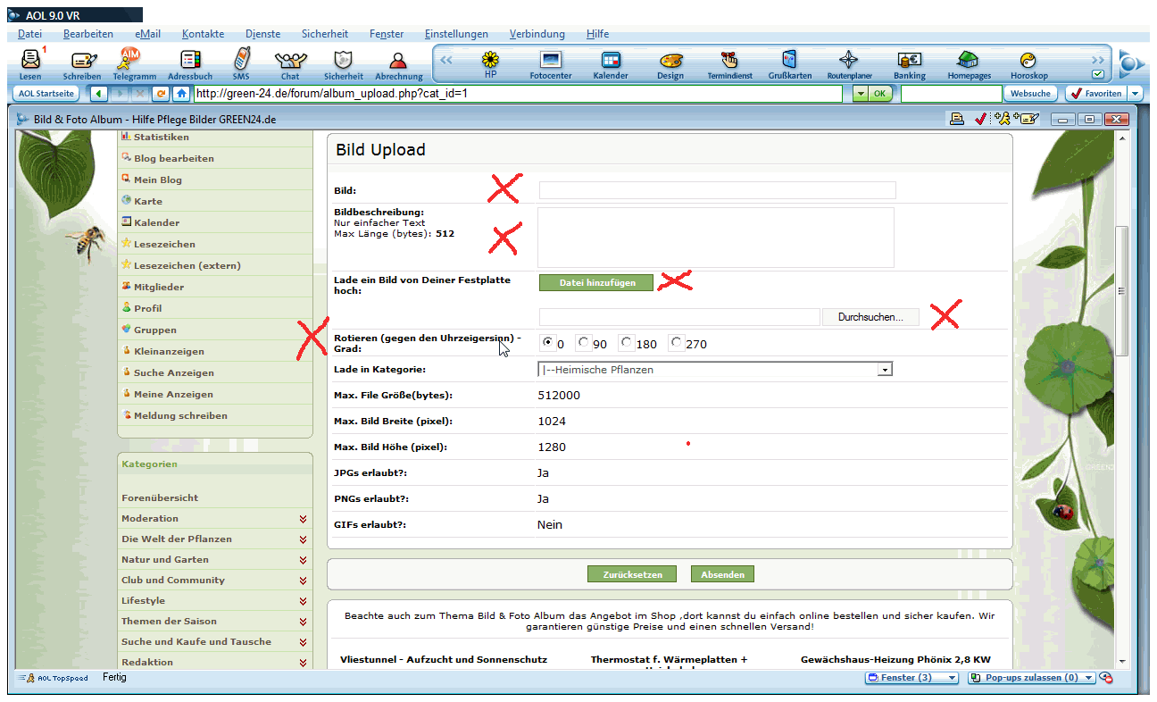Select the 180 degree rotation option
Screen dimensions: 1157x702
tap(627, 343)
